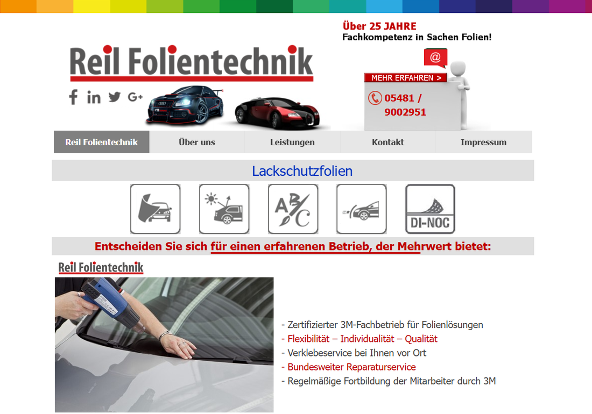
Task: Select the sun protection film icon
Action: click(224, 209)
